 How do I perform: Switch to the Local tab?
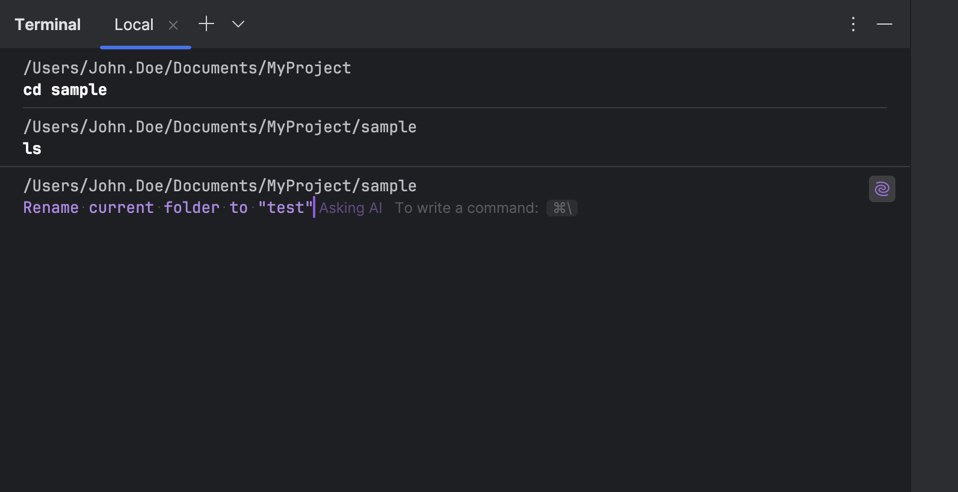(134, 25)
